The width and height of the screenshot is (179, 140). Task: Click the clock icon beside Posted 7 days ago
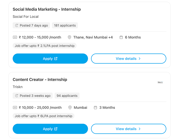(17, 25)
